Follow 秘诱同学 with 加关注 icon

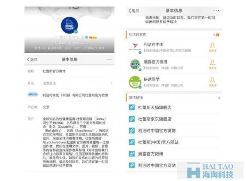click(212, 82)
